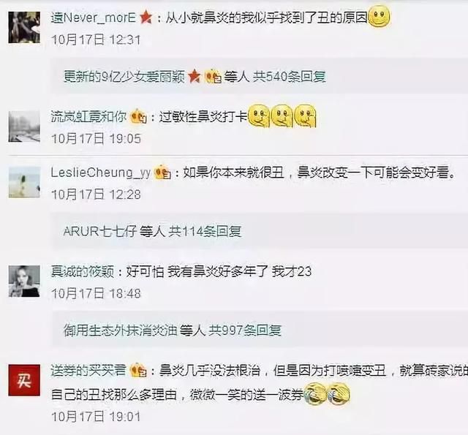This screenshot has height=435, width=468.
Task: Open 流岚虹霓和你 profile avatar
Action: (x=24, y=126)
